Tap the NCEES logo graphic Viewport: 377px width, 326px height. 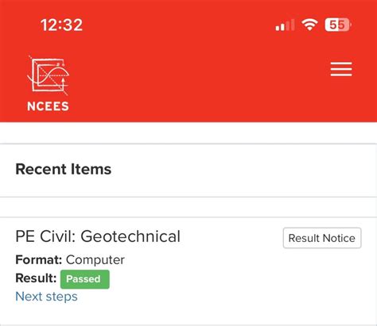pyautogui.click(x=49, y=75)
